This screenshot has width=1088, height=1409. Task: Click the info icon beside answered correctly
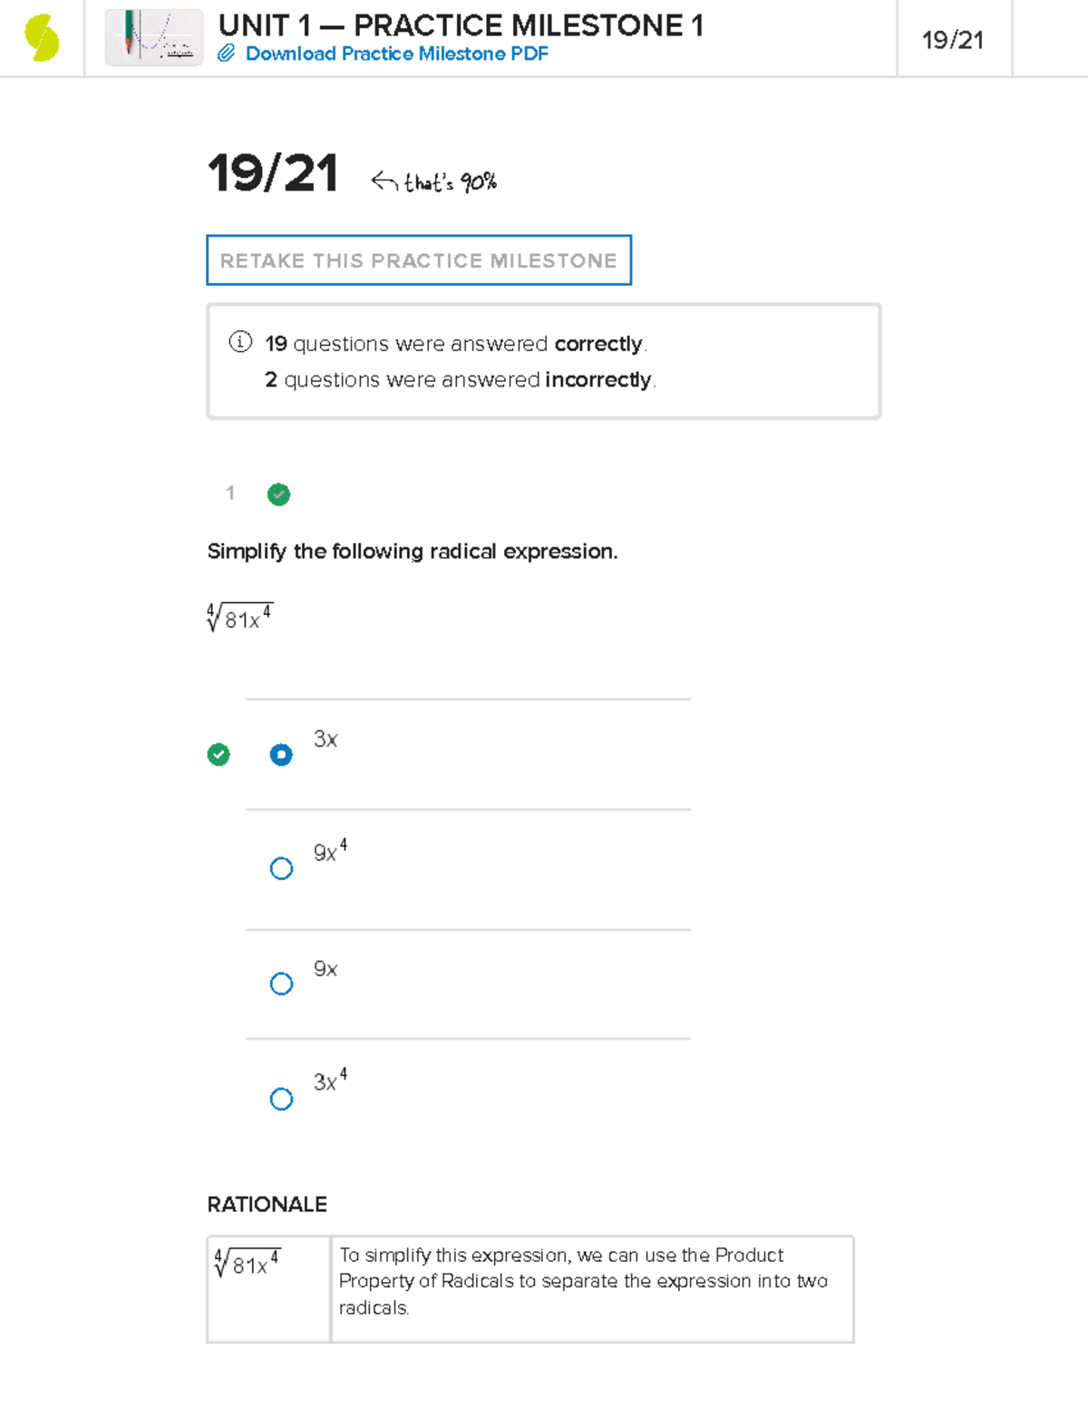[x=240, y=342]
